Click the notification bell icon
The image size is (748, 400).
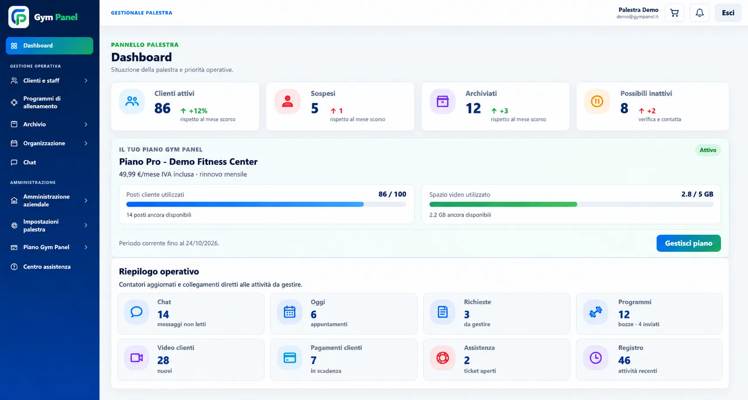[x=700, y=13]
